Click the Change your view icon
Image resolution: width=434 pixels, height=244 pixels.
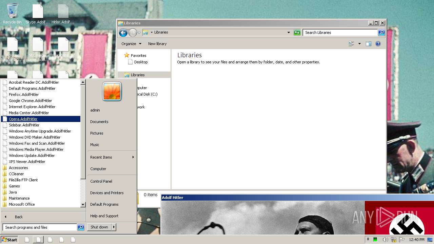(351, 44)
